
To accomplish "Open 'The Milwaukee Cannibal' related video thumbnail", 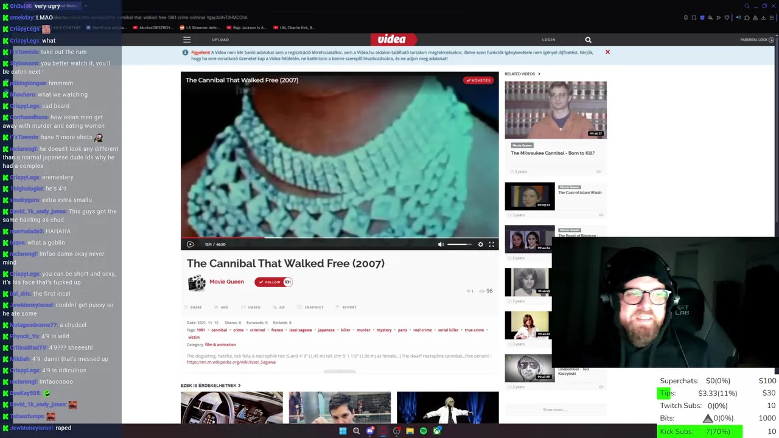I will click(x=556, y=109).
